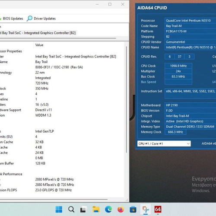Select the '32 KB' cache value
This screenshot has height=216, width=216.
(x=39, y=142)
